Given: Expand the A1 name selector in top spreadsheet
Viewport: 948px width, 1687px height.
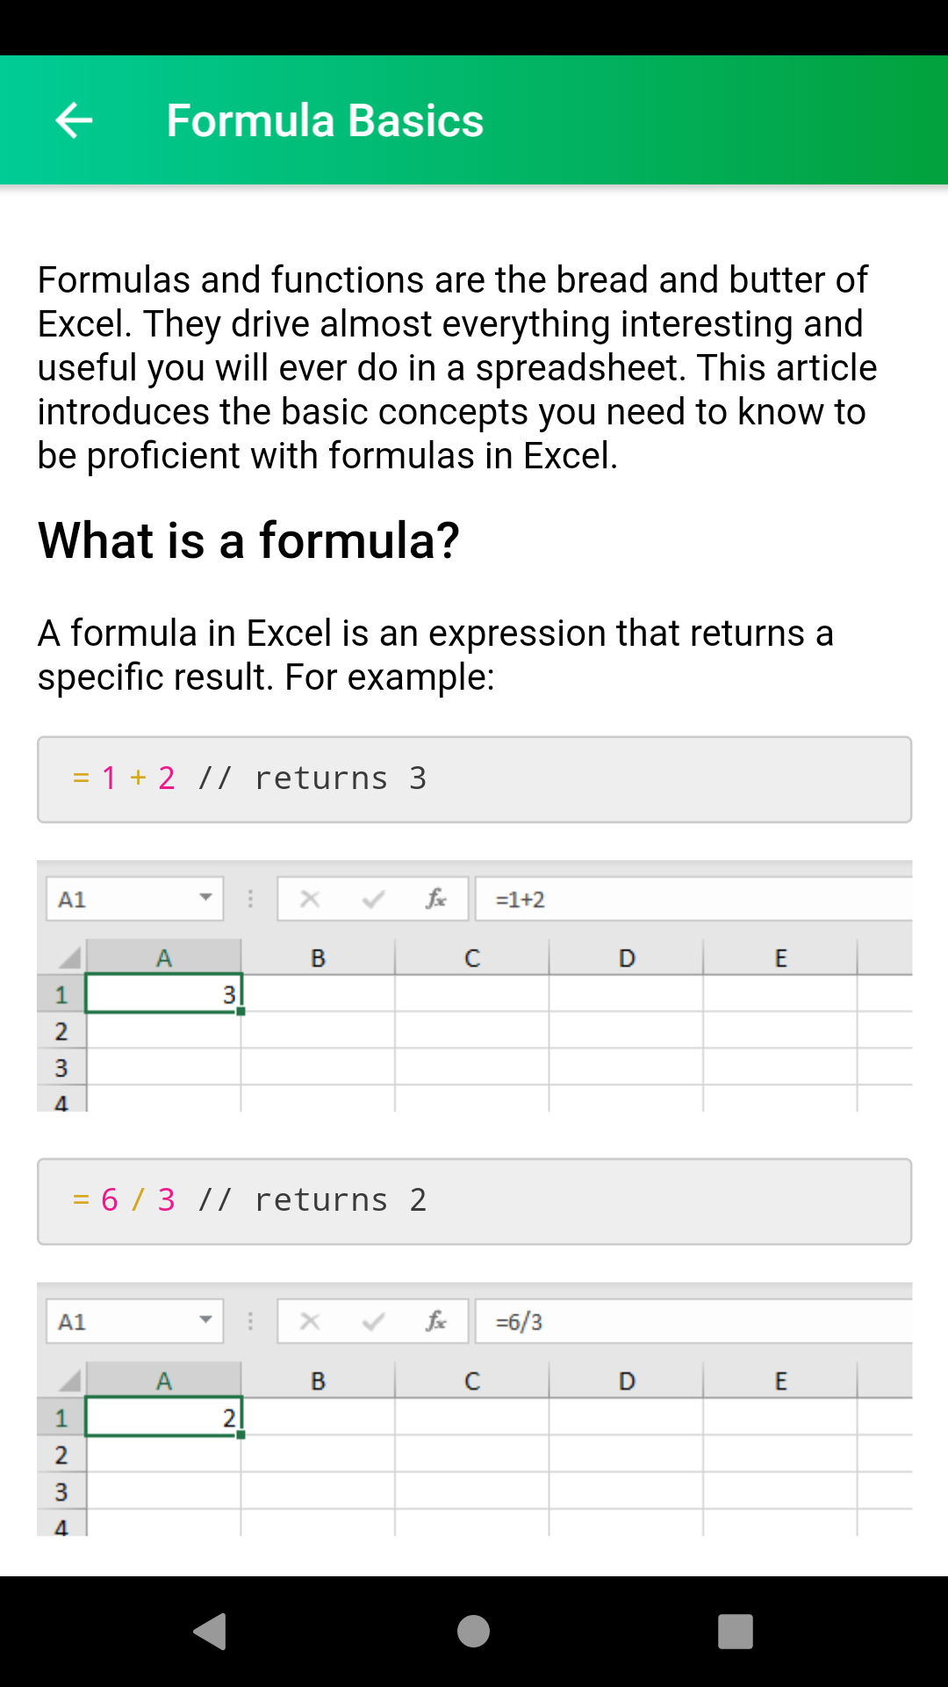Looking at the screenshot, I should (132, 898).
